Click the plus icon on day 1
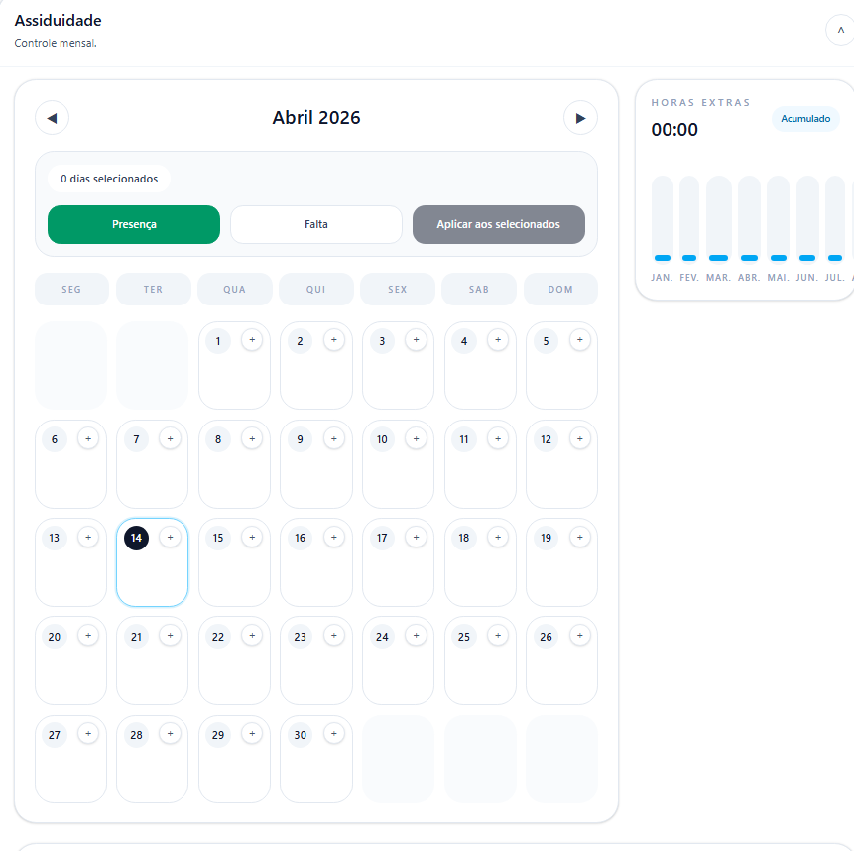Image resolution: width=854 pixels, height=851 pixels. [x=252, y=340]
